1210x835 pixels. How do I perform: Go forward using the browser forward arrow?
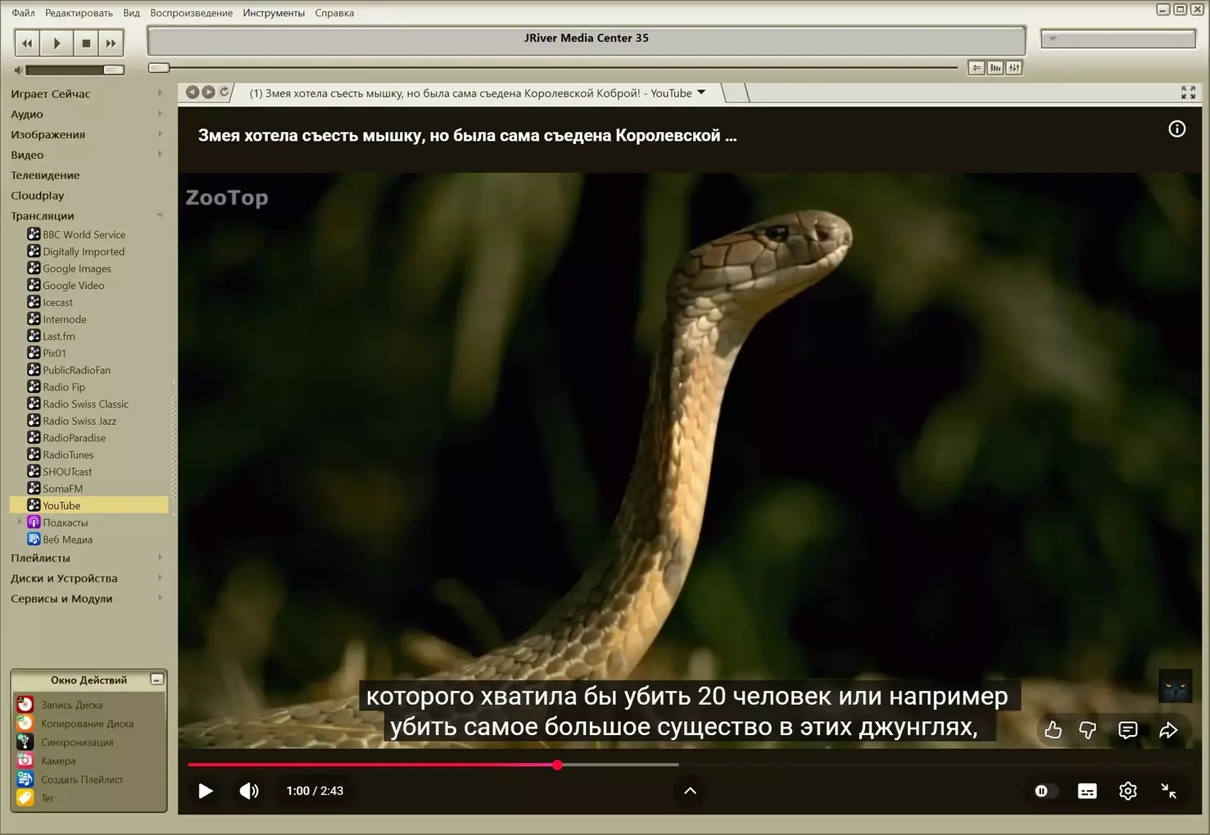(x=208, y=93)
